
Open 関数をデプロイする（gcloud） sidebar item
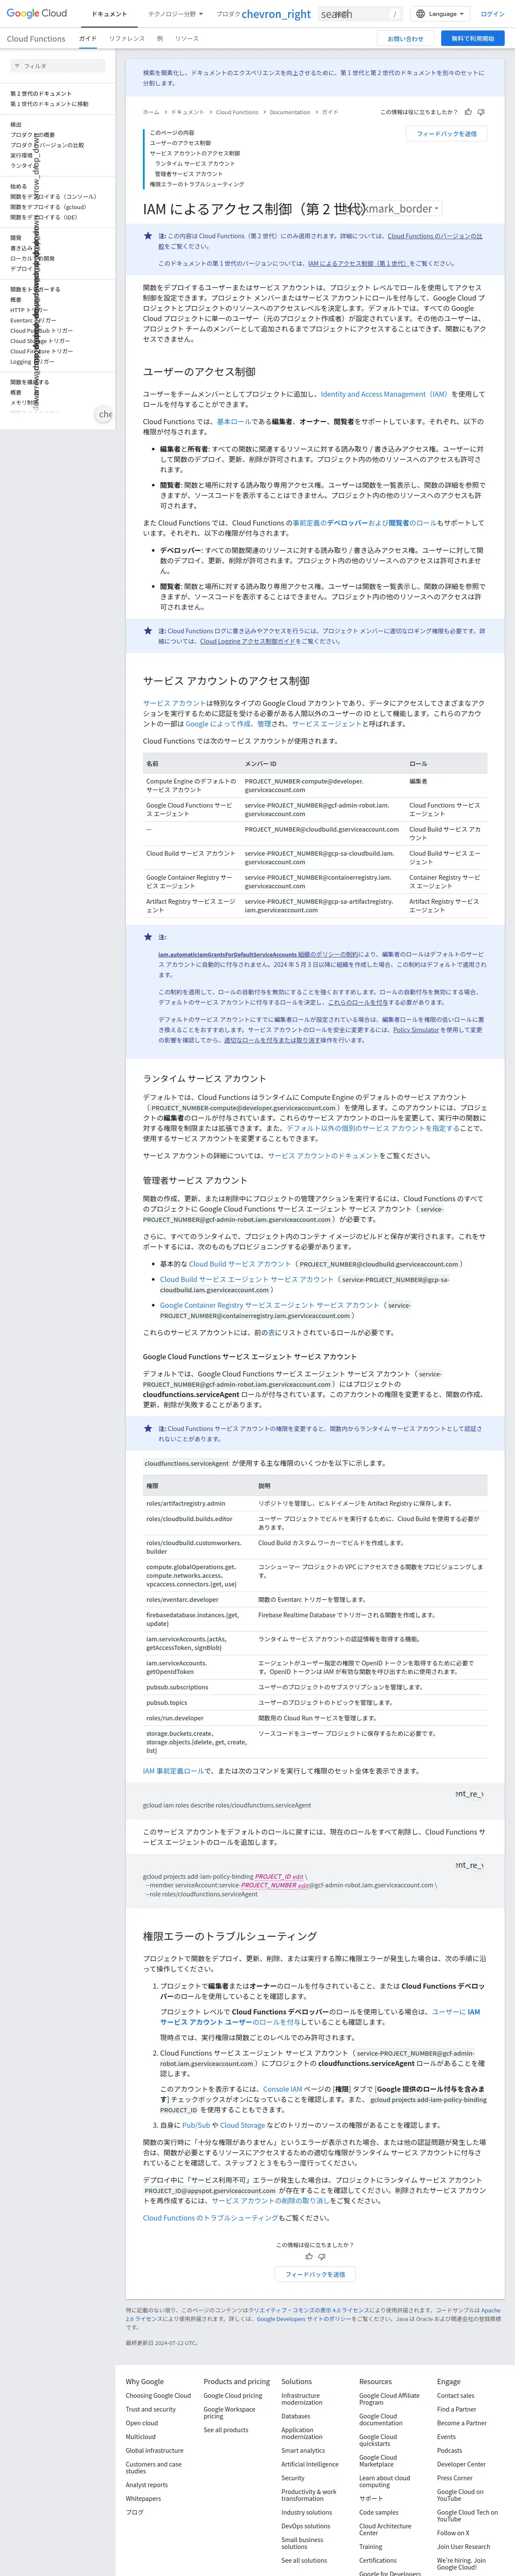tap(48, 207)
